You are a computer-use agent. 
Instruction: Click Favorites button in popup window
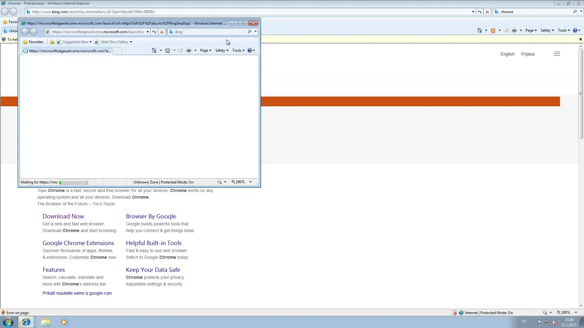(x=33, y=42)
